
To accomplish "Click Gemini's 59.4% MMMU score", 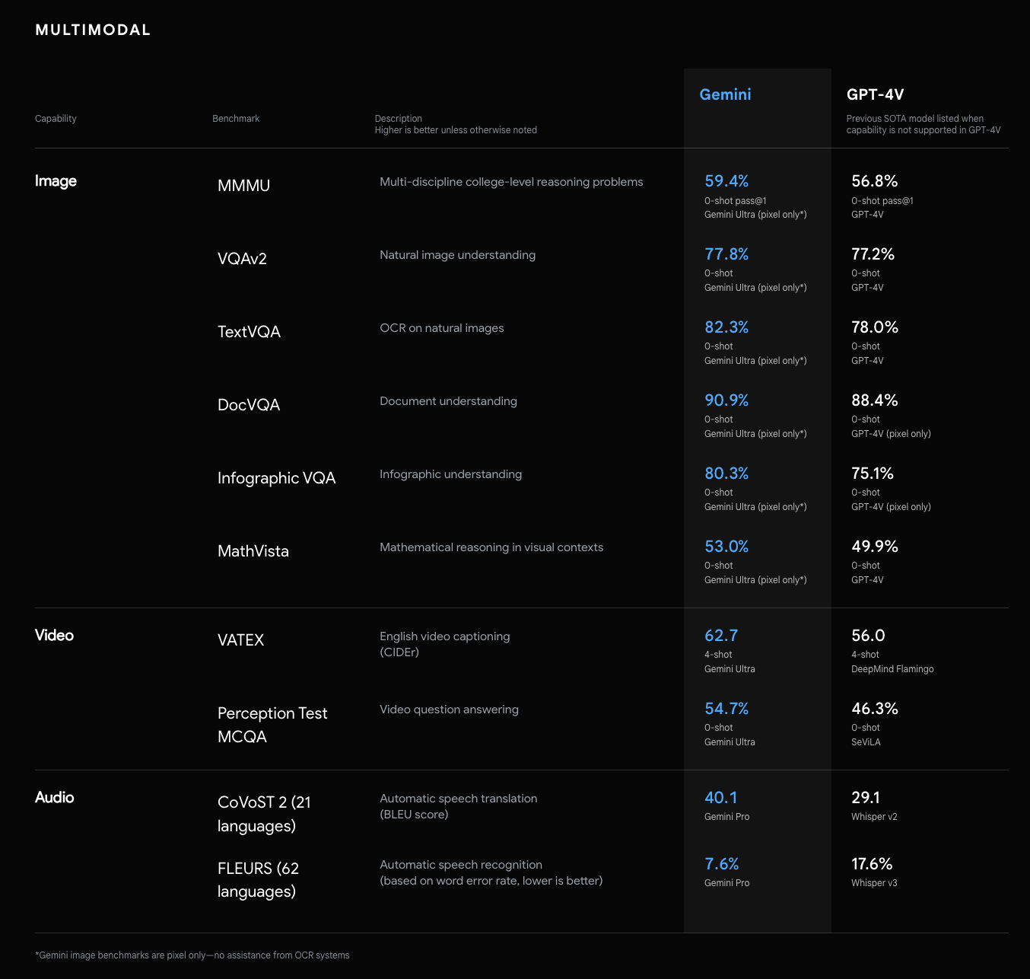I will pyautogui.click(x=726, y=181).
